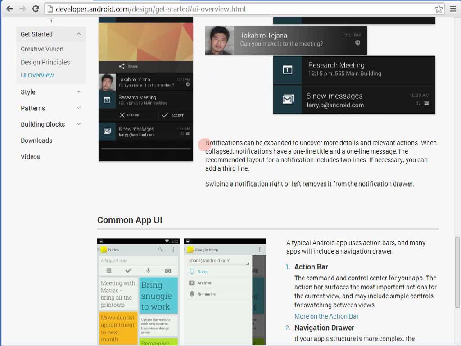Open the Get Started nav item
This screenshot has width=461, height=346.
coord(37,34)
